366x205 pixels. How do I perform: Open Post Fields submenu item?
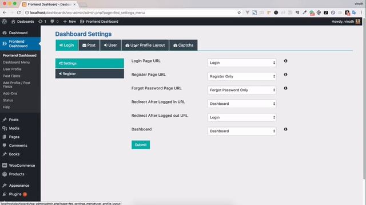pos(11,76)
